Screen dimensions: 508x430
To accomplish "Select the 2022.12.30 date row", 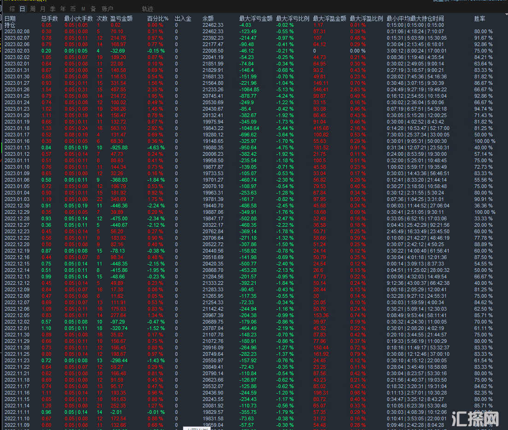I will coord(17,206).
